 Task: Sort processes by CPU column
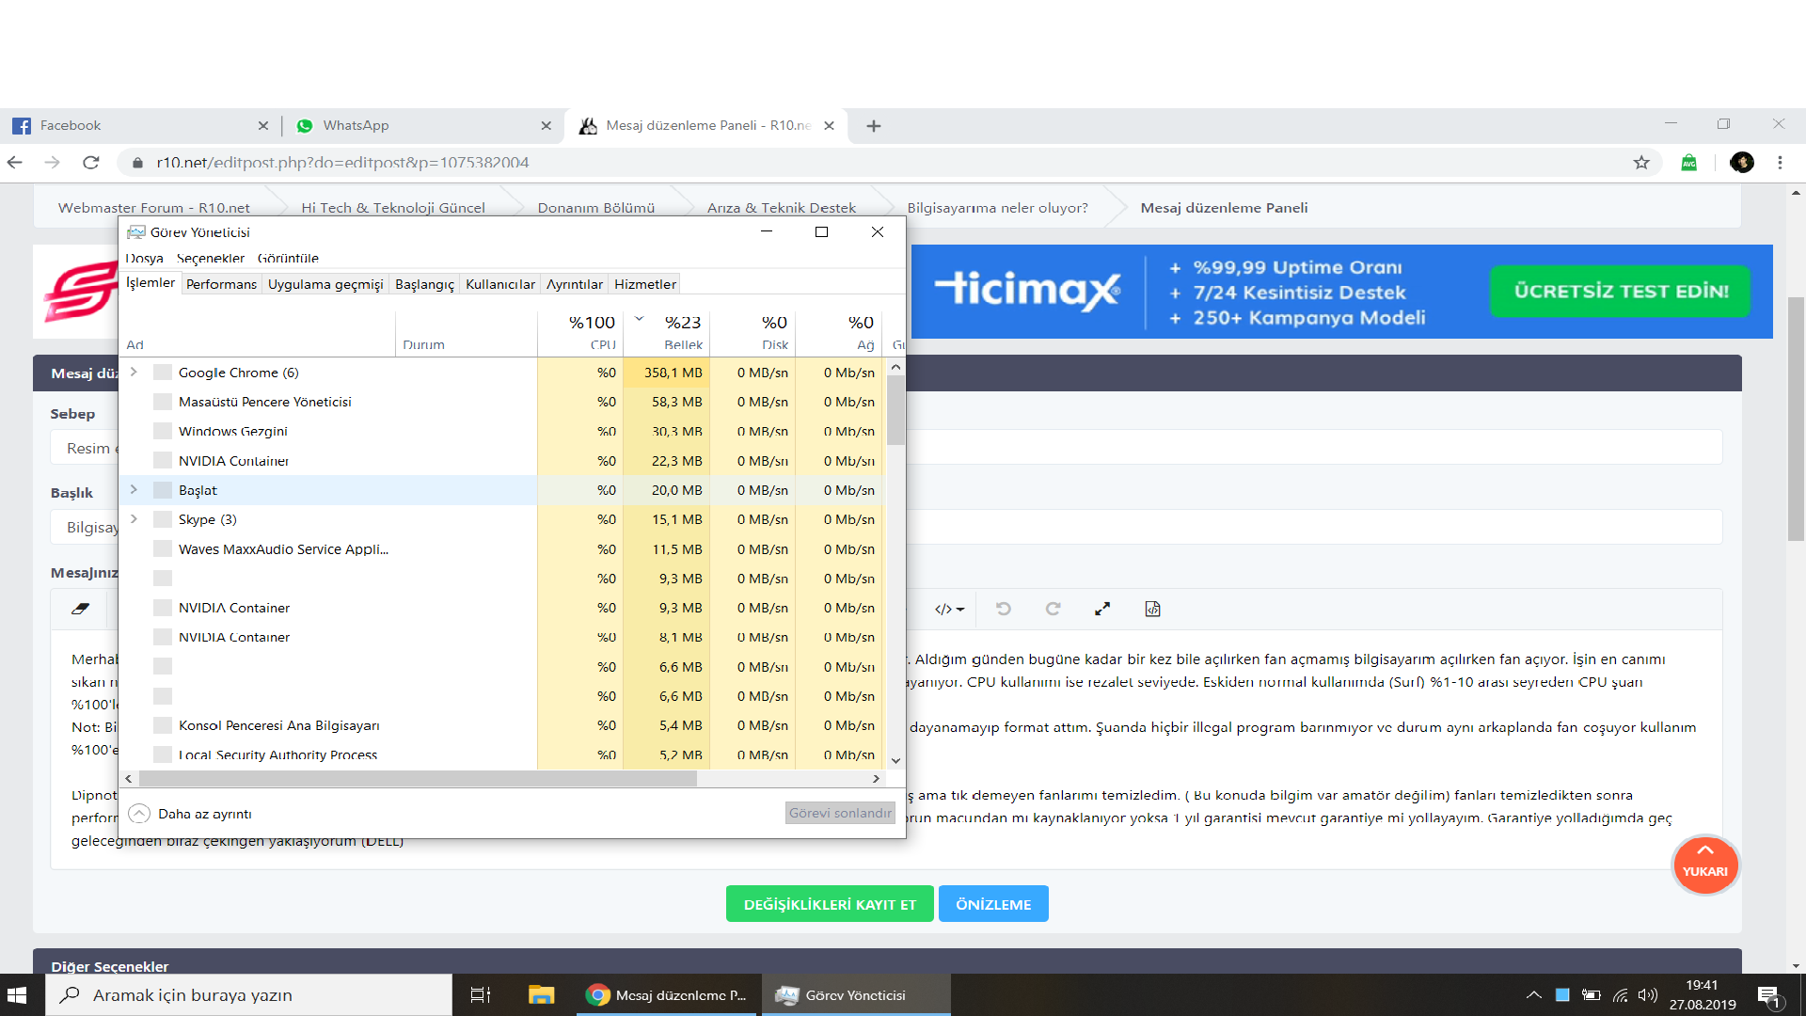point(580,333)
